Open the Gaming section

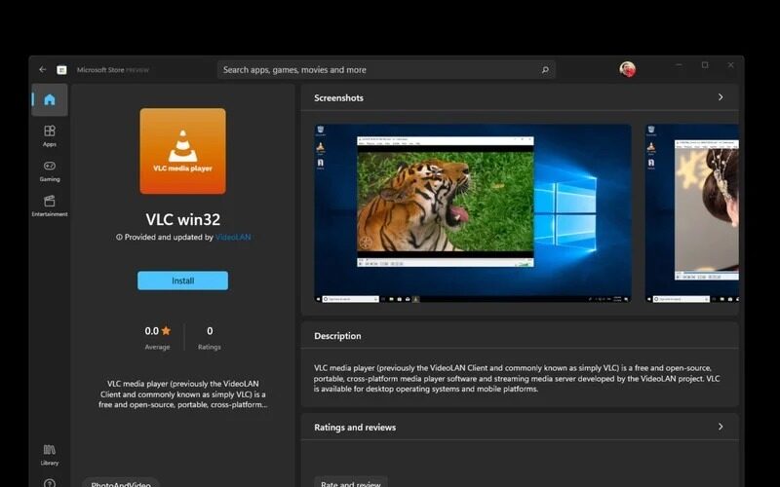[50, 171]
